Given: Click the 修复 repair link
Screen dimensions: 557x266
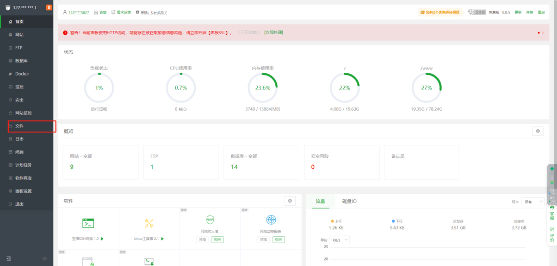Looking at the screenshot, I should coord(530,12).
